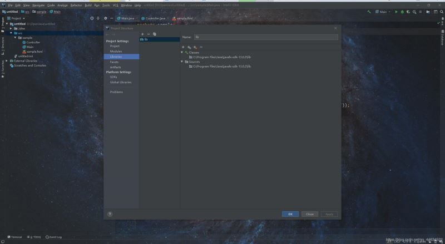Collapse the untitled project root node
445x244 pixels.
[7, 24]
